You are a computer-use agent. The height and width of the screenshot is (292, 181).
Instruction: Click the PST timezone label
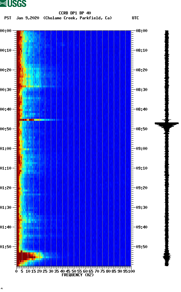(8, 18)
